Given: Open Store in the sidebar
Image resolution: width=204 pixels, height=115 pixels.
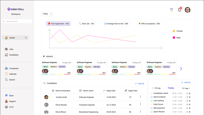Looking at the screenshot, I should pos(9,96).
